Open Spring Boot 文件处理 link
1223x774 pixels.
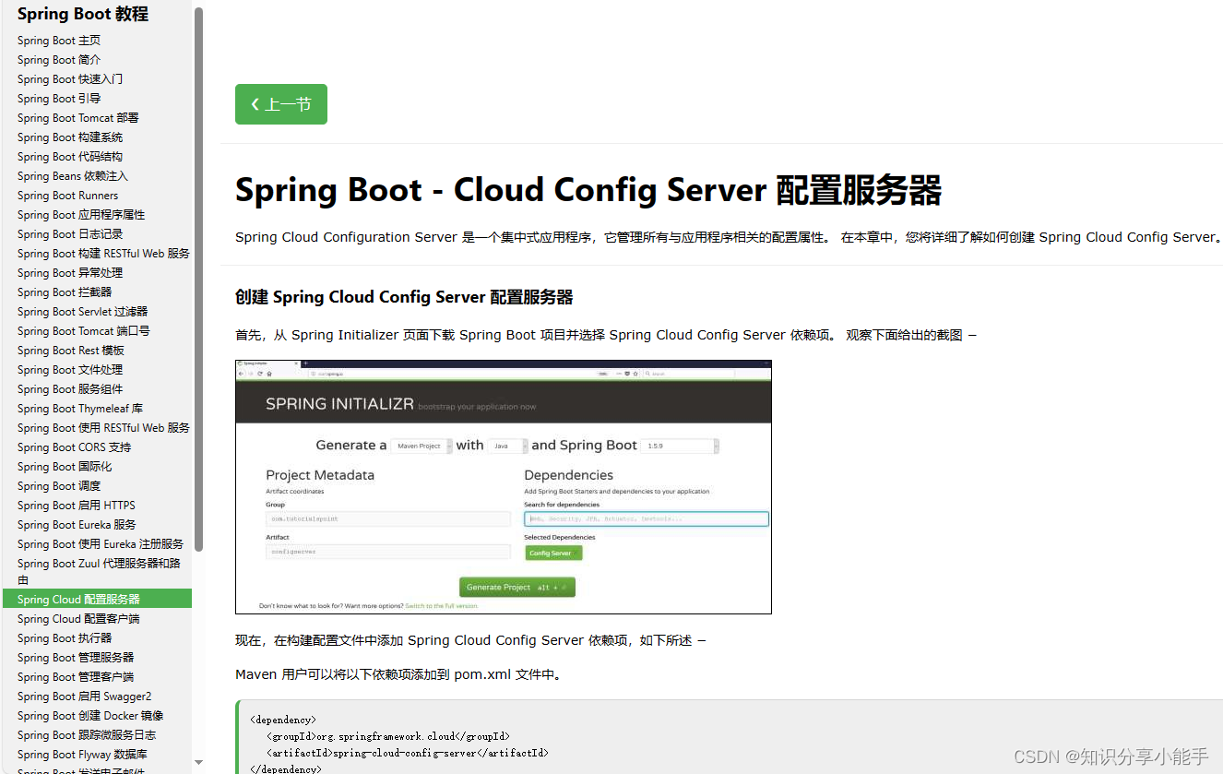tap(70, 370)
